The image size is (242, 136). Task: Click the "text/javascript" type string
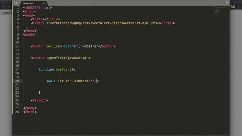click(x=72, y=58)
